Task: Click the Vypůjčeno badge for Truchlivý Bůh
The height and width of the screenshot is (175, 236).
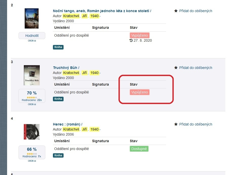Action: 140,92
